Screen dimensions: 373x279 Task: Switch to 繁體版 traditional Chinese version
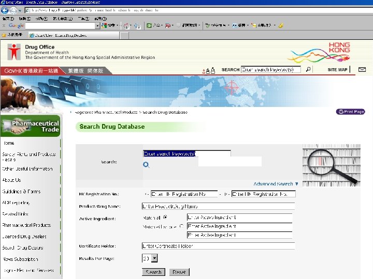[76, 71]
